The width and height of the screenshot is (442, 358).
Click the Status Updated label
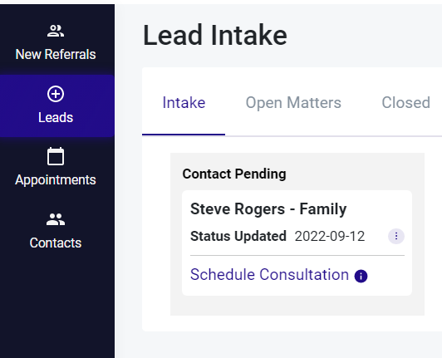238,236
